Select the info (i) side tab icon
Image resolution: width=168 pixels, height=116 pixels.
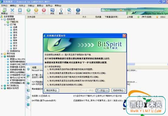(x=28, y=69)
